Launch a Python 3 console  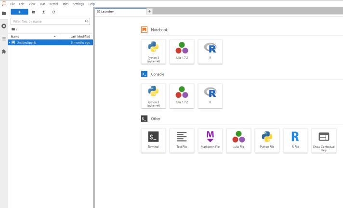coord(153,96)
